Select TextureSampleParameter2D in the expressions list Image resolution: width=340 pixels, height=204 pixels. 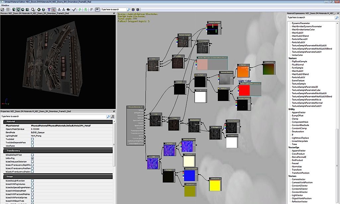click(x=305, y=87)
